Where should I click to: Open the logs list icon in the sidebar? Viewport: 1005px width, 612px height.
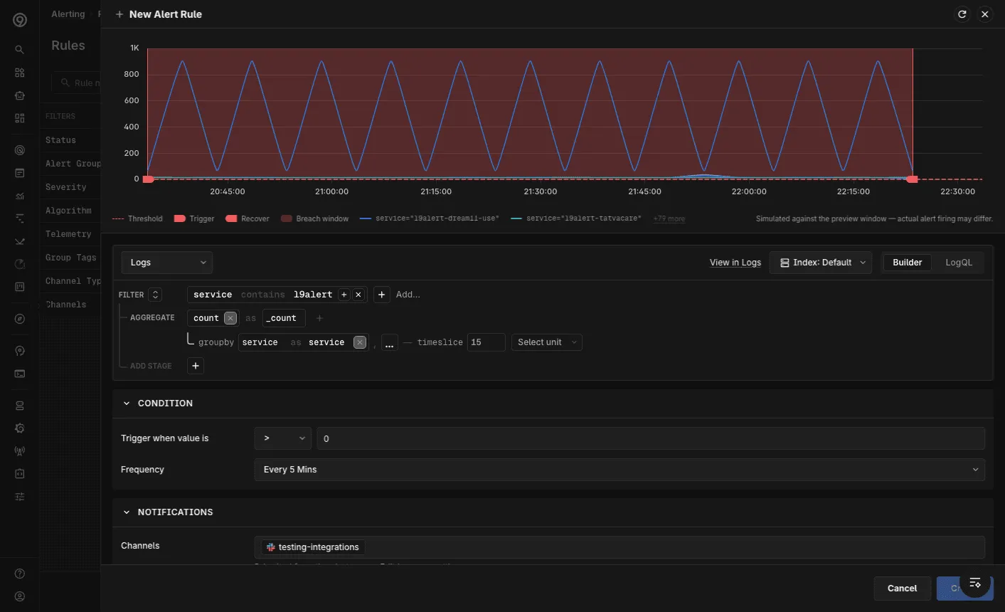(19, 173)
